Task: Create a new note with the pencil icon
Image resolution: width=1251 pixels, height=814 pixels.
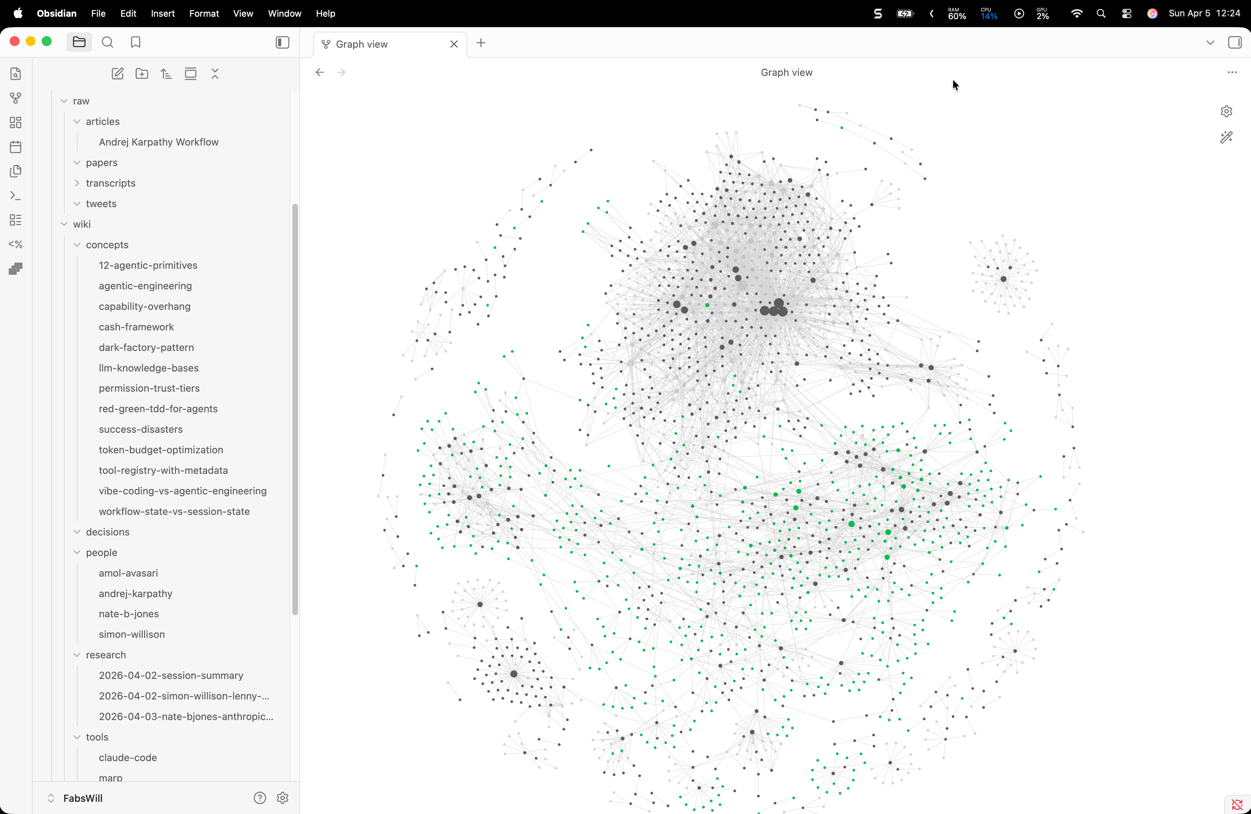Action: click(x=117, y=73)
